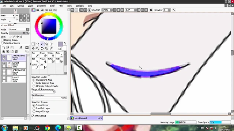Open the zoom percentage dropdown in toolbar

pyautogui.click(x=111, y=10)
